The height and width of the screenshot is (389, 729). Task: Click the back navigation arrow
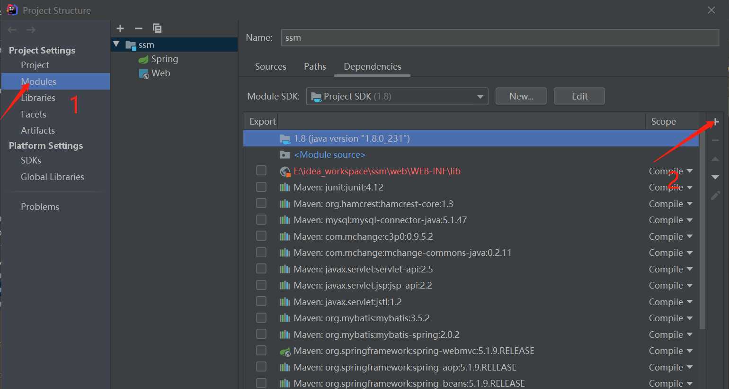click(12, 30)
